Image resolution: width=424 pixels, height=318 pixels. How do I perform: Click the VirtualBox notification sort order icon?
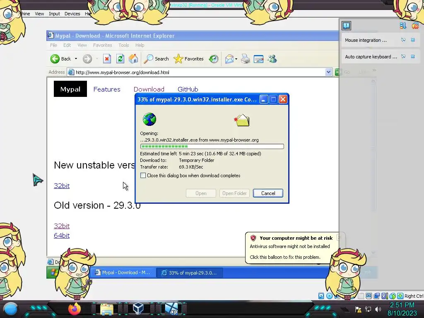pos(403,26)
